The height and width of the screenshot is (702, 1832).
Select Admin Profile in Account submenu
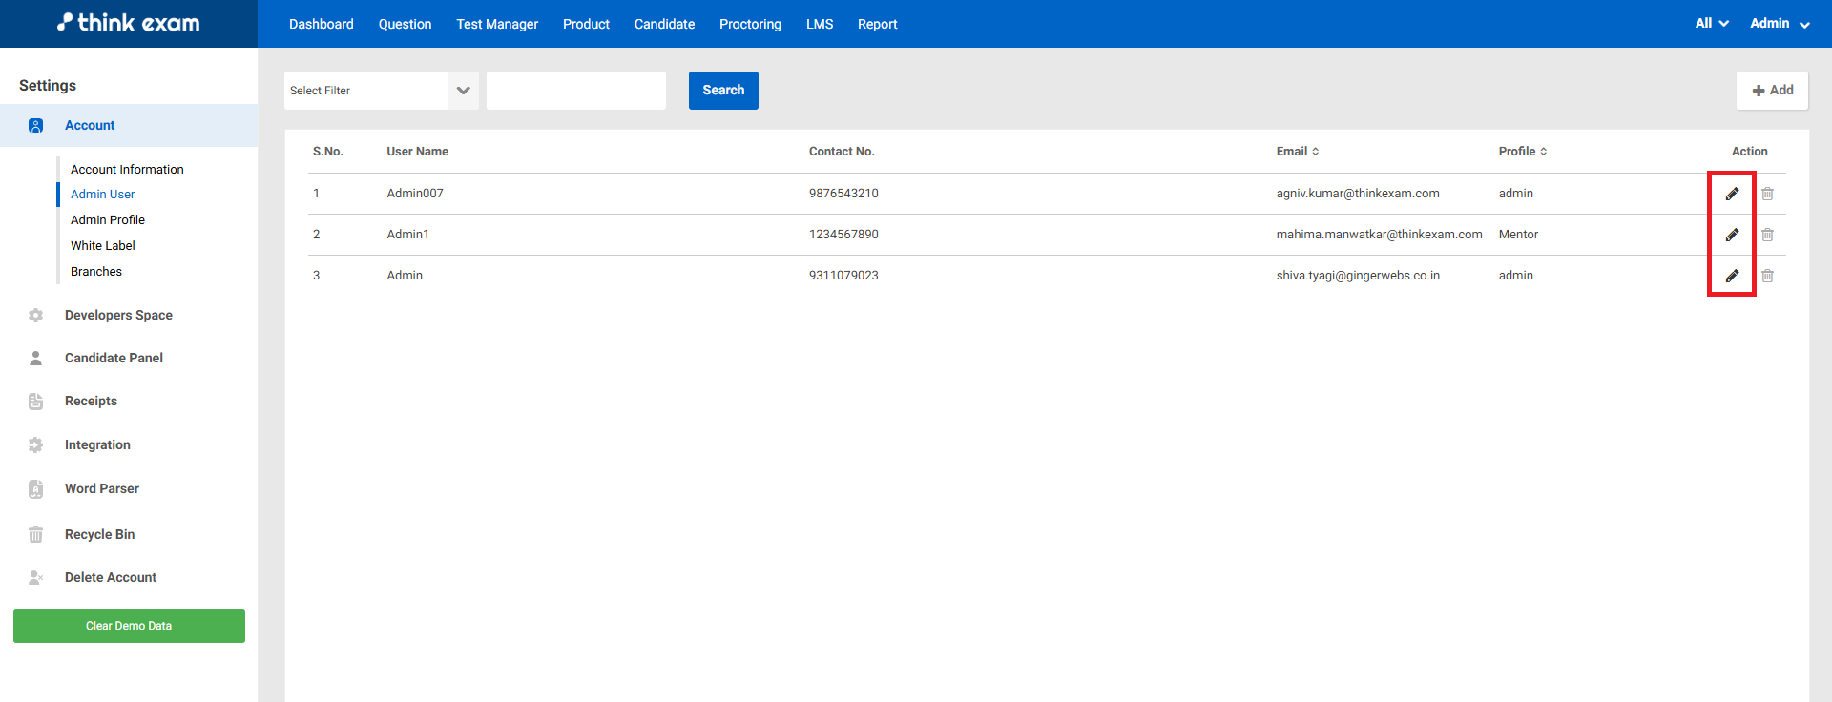coord(108,219)
